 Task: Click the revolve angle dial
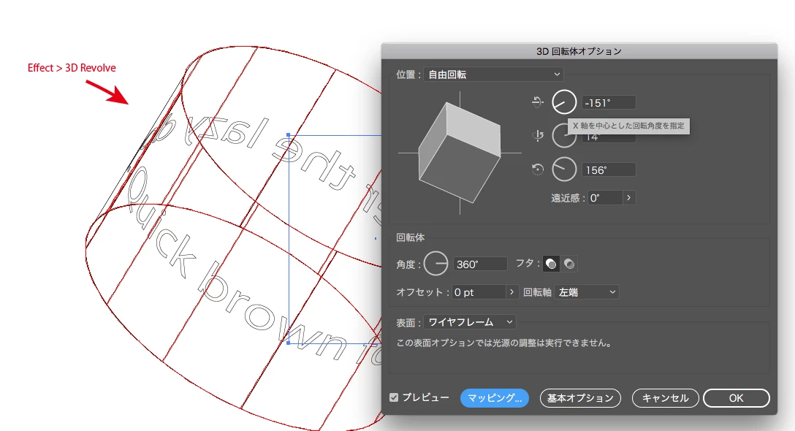(436, 264)
